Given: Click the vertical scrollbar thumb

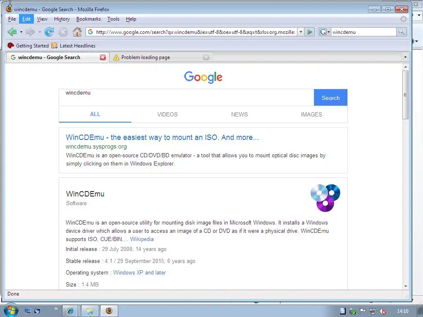Looking at the screenshot, I should 406,95.
